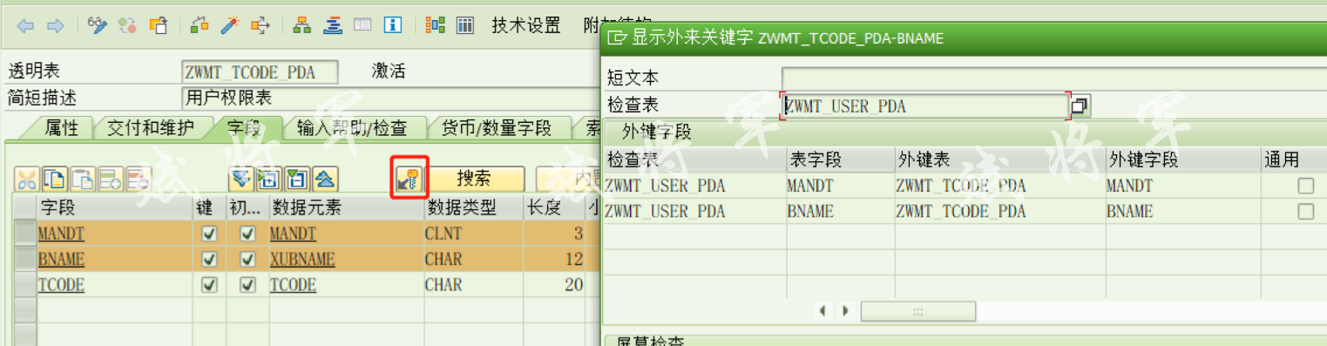This screenshot has height=346, width=1327.
Task: Open the 货币/数量字段 tab
Action: (x=497, y=129)
